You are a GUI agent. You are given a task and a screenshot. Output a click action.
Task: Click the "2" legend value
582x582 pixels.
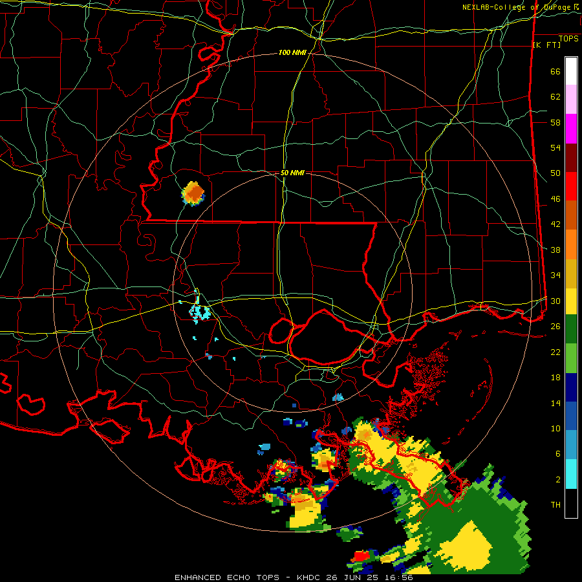pyautogui.click(x=558, y=479)
